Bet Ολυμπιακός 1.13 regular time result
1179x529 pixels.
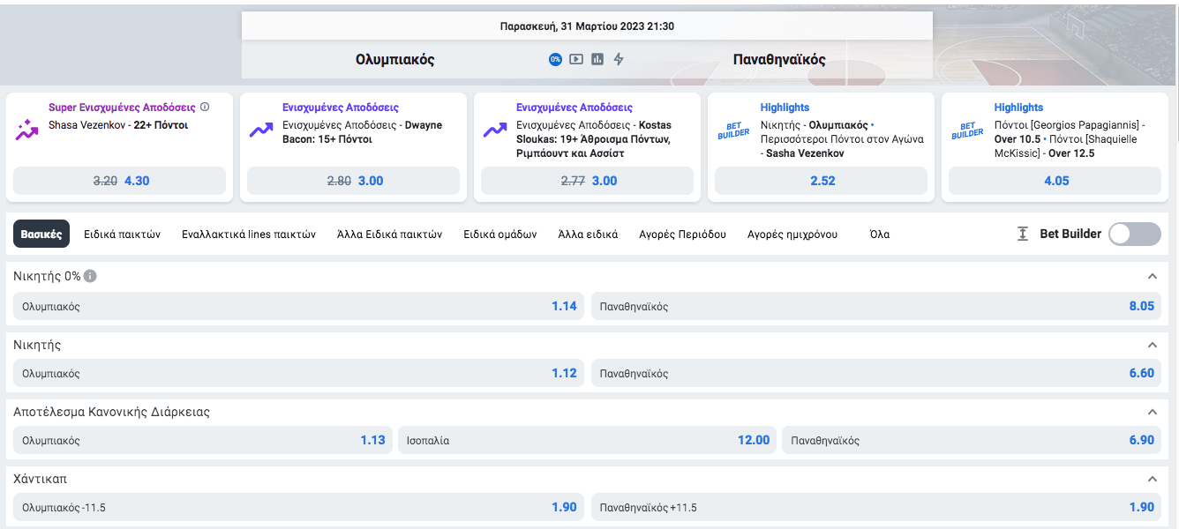203,440
